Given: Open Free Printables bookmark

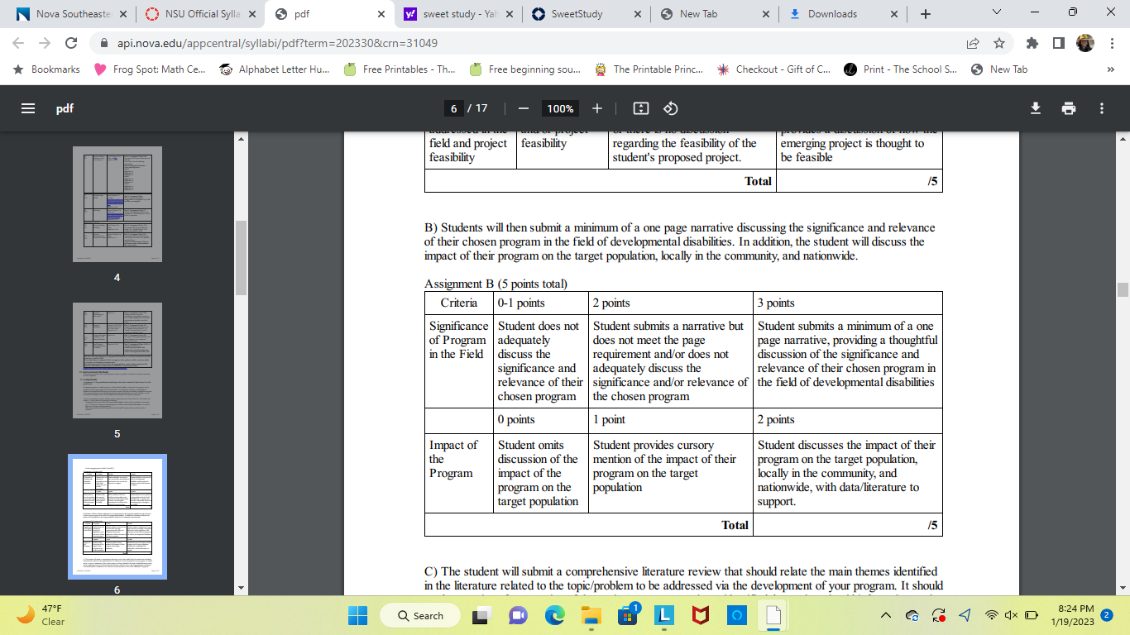Looking at the screenshot, I should 400,69.
